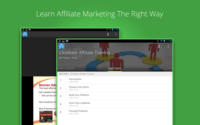
Task: Tap picture notification icon in front status bar
Action: point(63,41)
